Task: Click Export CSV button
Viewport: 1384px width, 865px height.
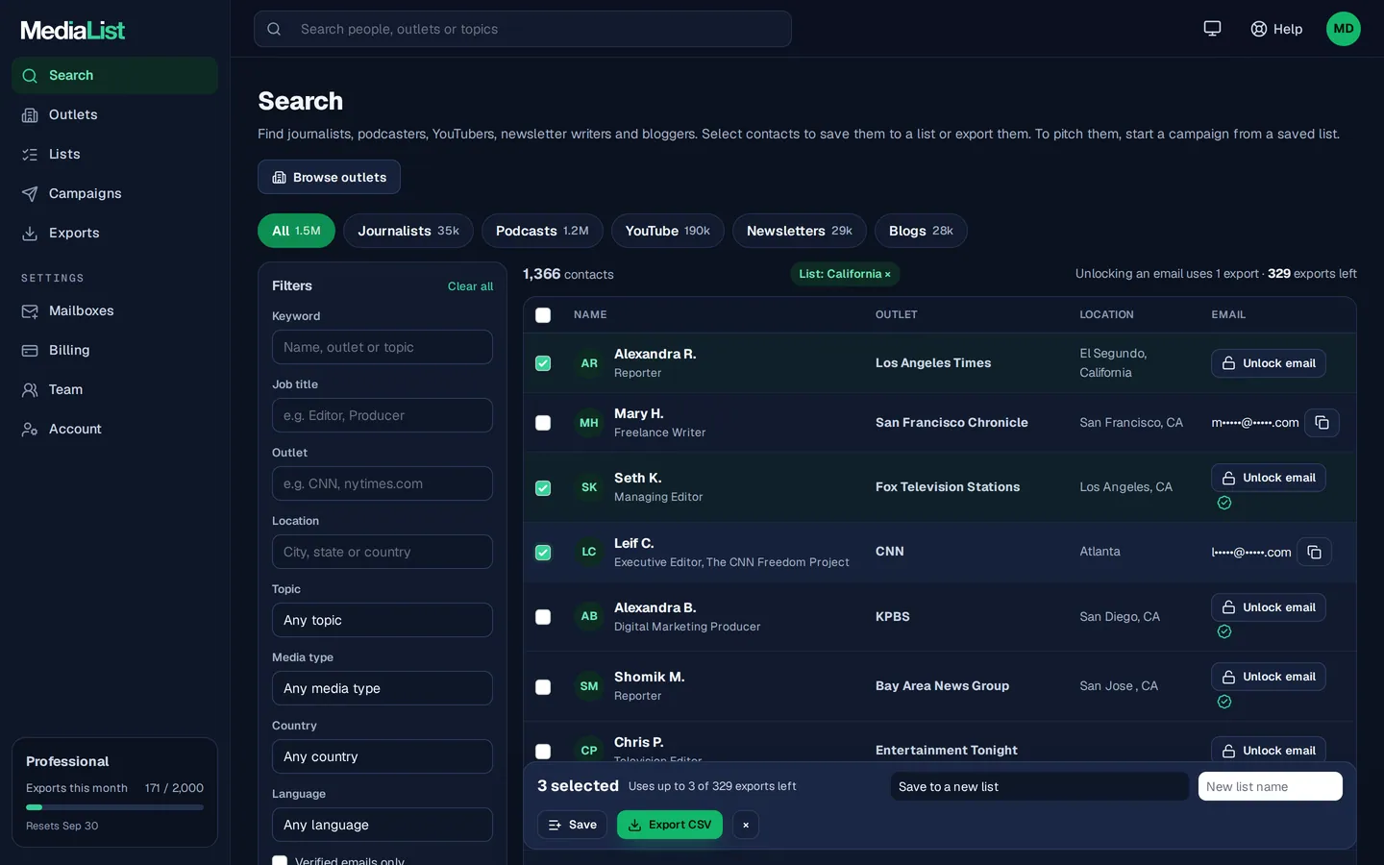Action: click(670, 825)
